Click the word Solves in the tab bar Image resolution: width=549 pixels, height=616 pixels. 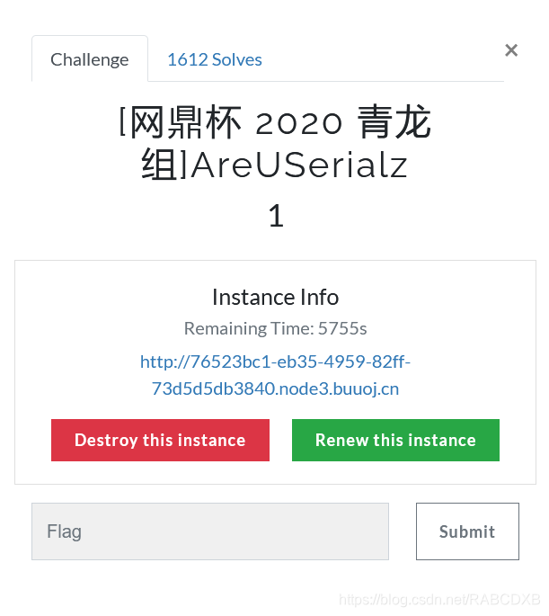click(x=236, y=59)
